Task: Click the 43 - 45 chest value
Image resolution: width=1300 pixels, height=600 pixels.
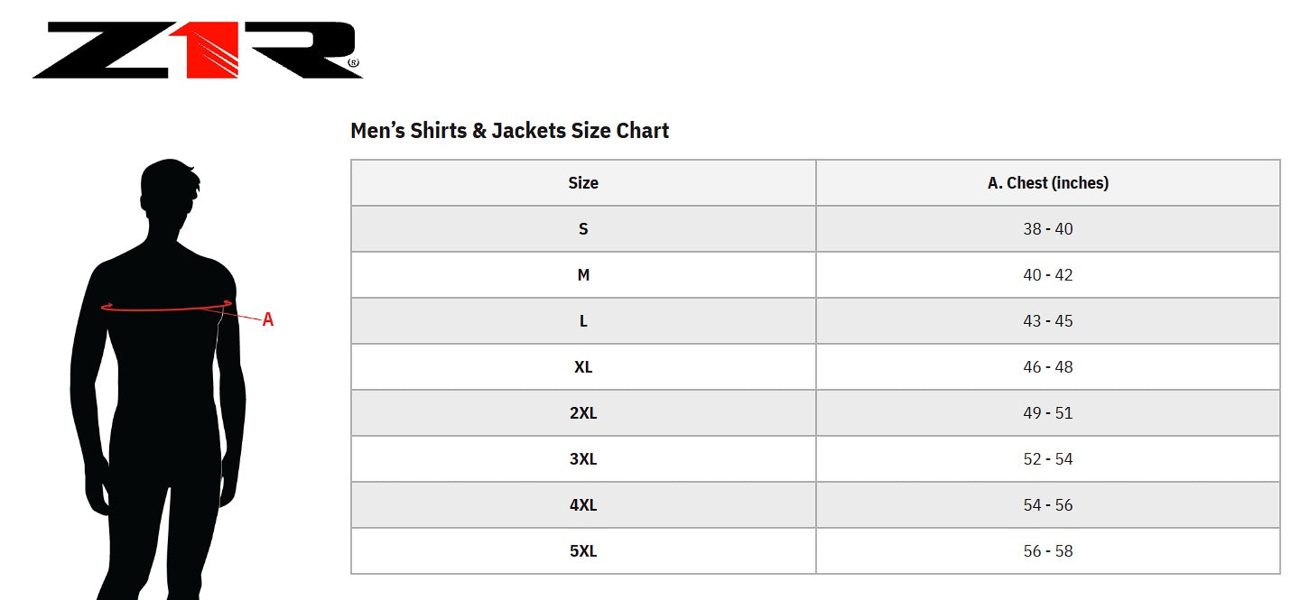Action: [x=1048, y=321]
